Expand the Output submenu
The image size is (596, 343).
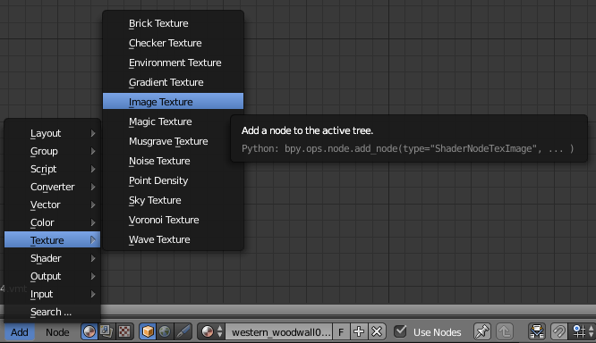[x=52, y=276]
